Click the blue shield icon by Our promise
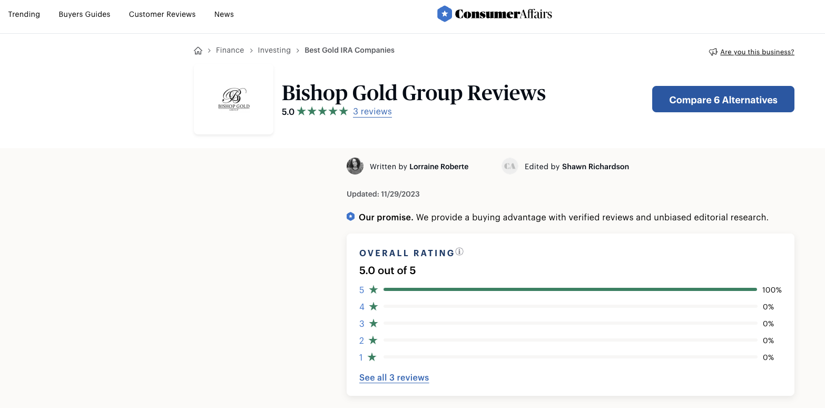This screenshot has height=408, width=825. [x=350, y=217]
